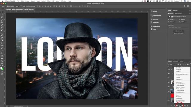Open the Window menu

tap(64, 1)
